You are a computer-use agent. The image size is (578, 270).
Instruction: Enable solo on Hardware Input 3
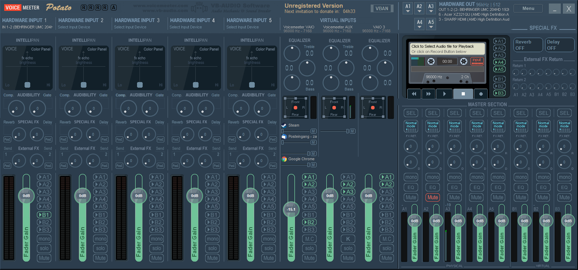(157, 248)
